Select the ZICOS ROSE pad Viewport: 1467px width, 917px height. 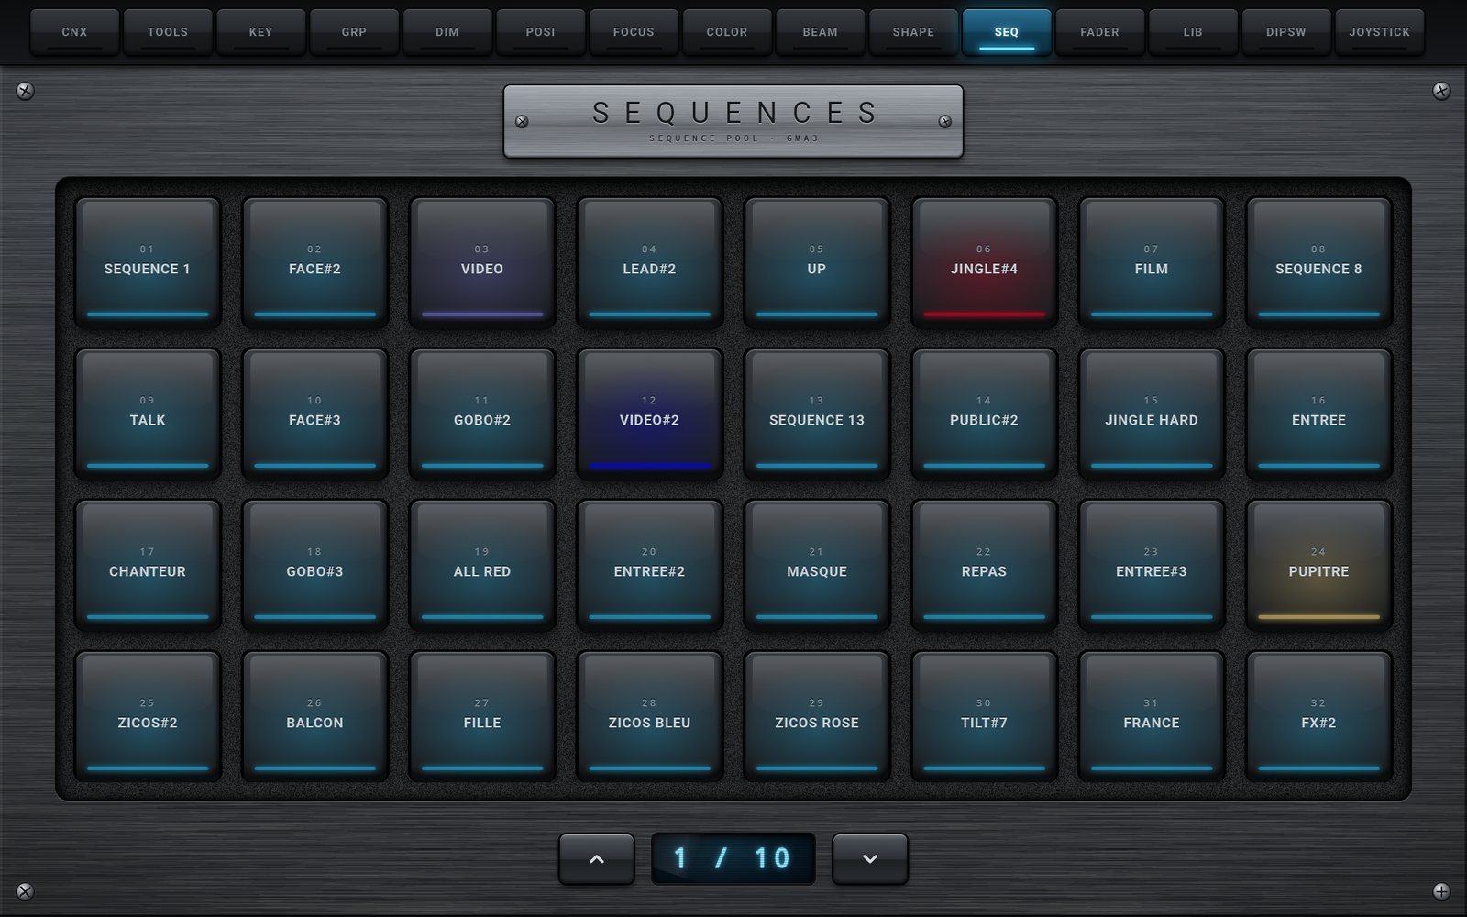pos(817,715)
